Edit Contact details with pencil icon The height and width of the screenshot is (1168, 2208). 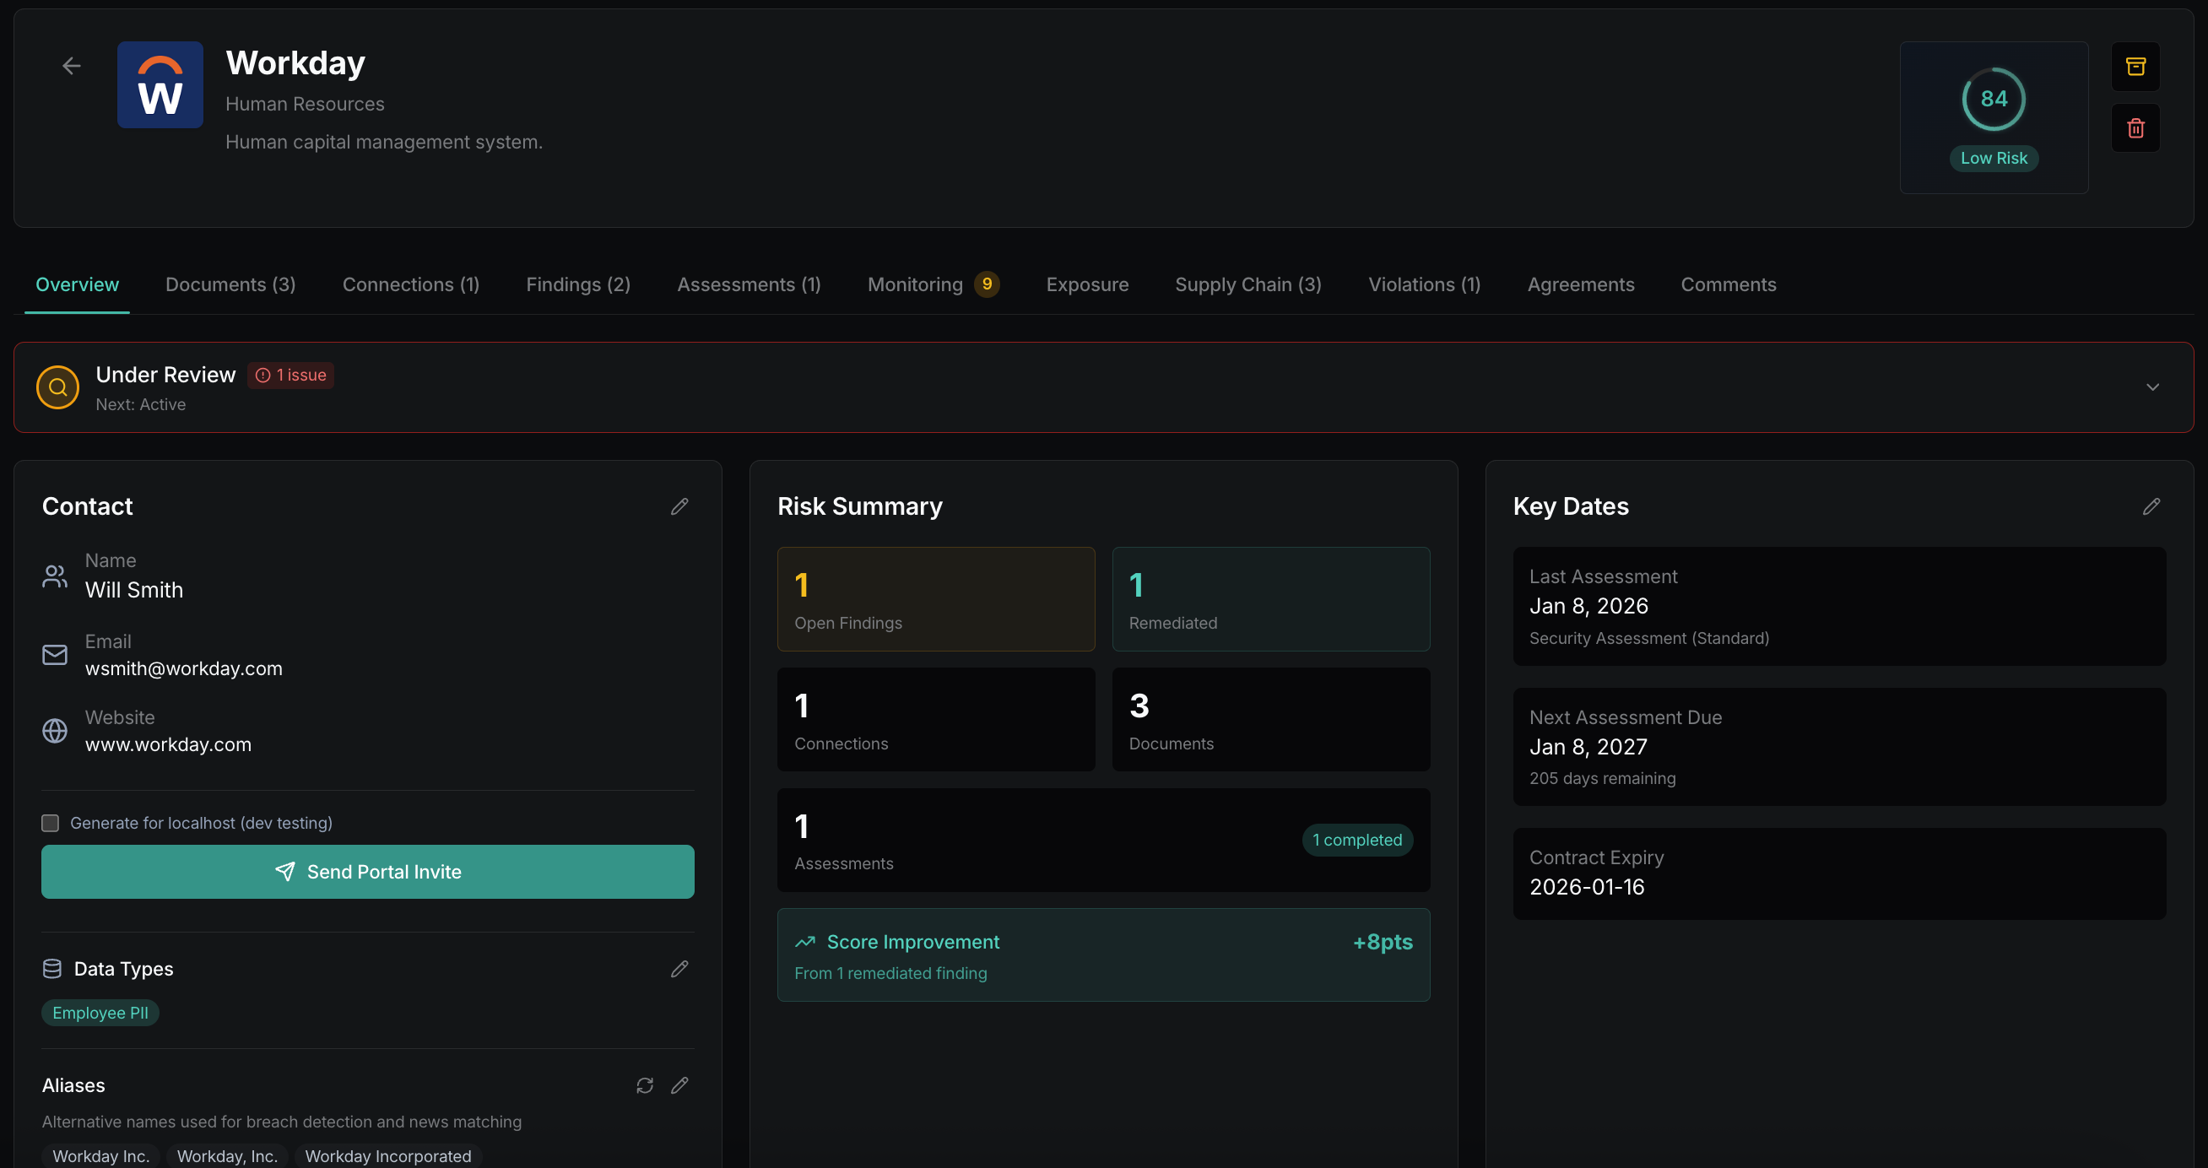(x=679, y=506)
